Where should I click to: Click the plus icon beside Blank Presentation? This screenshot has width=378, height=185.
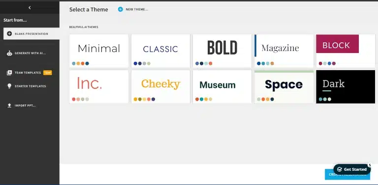(x=9, y=34)
